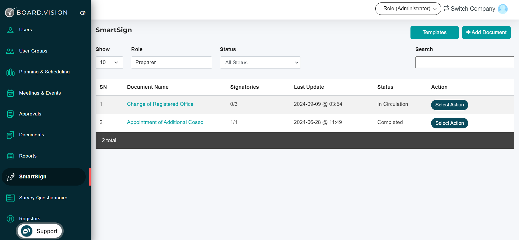Open the All Status filter dropdown
The width and height of the screenshot is (519, 240).
(260, 63)
